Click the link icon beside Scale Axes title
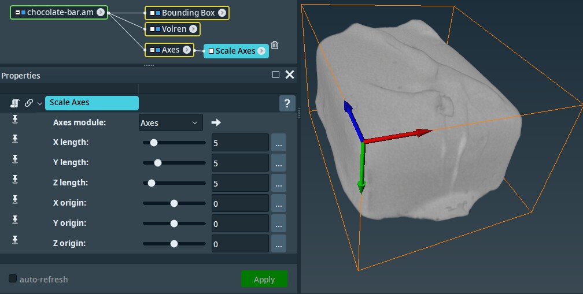583x294 pixels. pos(28,103)
